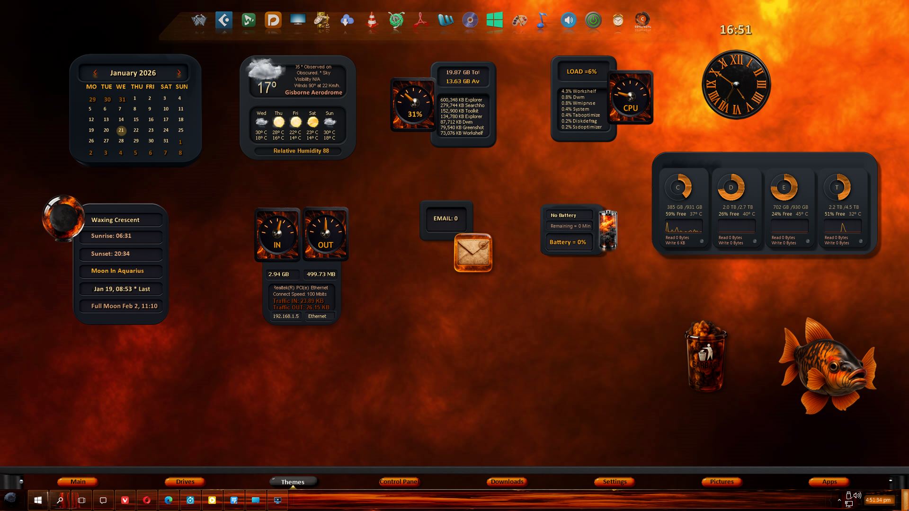Expand hidden system tray icons chevron
Viewport: 909px width, 511px height.
(x=839, y=500)
